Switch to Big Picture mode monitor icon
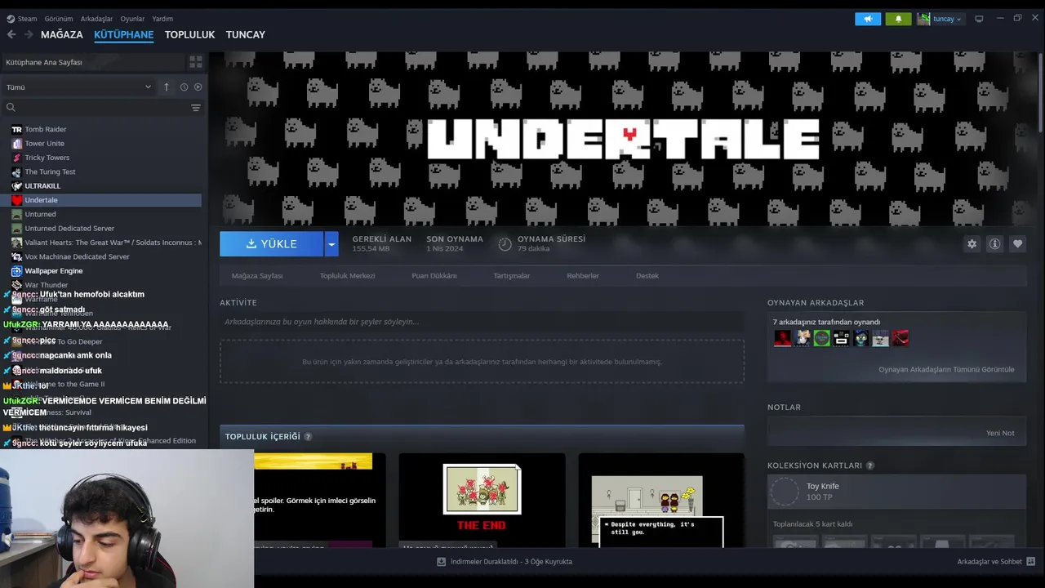This screenshot has height=588, width=1045. tap(979, 19)
